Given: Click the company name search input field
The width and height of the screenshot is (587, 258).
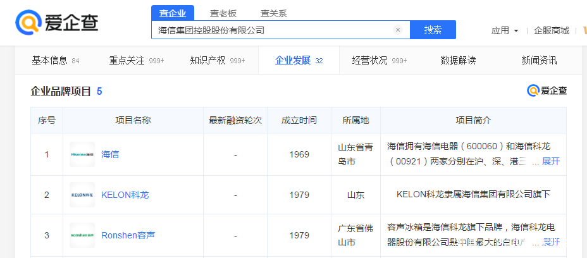Looking at the screenshot, I should (x=272, y=30).
